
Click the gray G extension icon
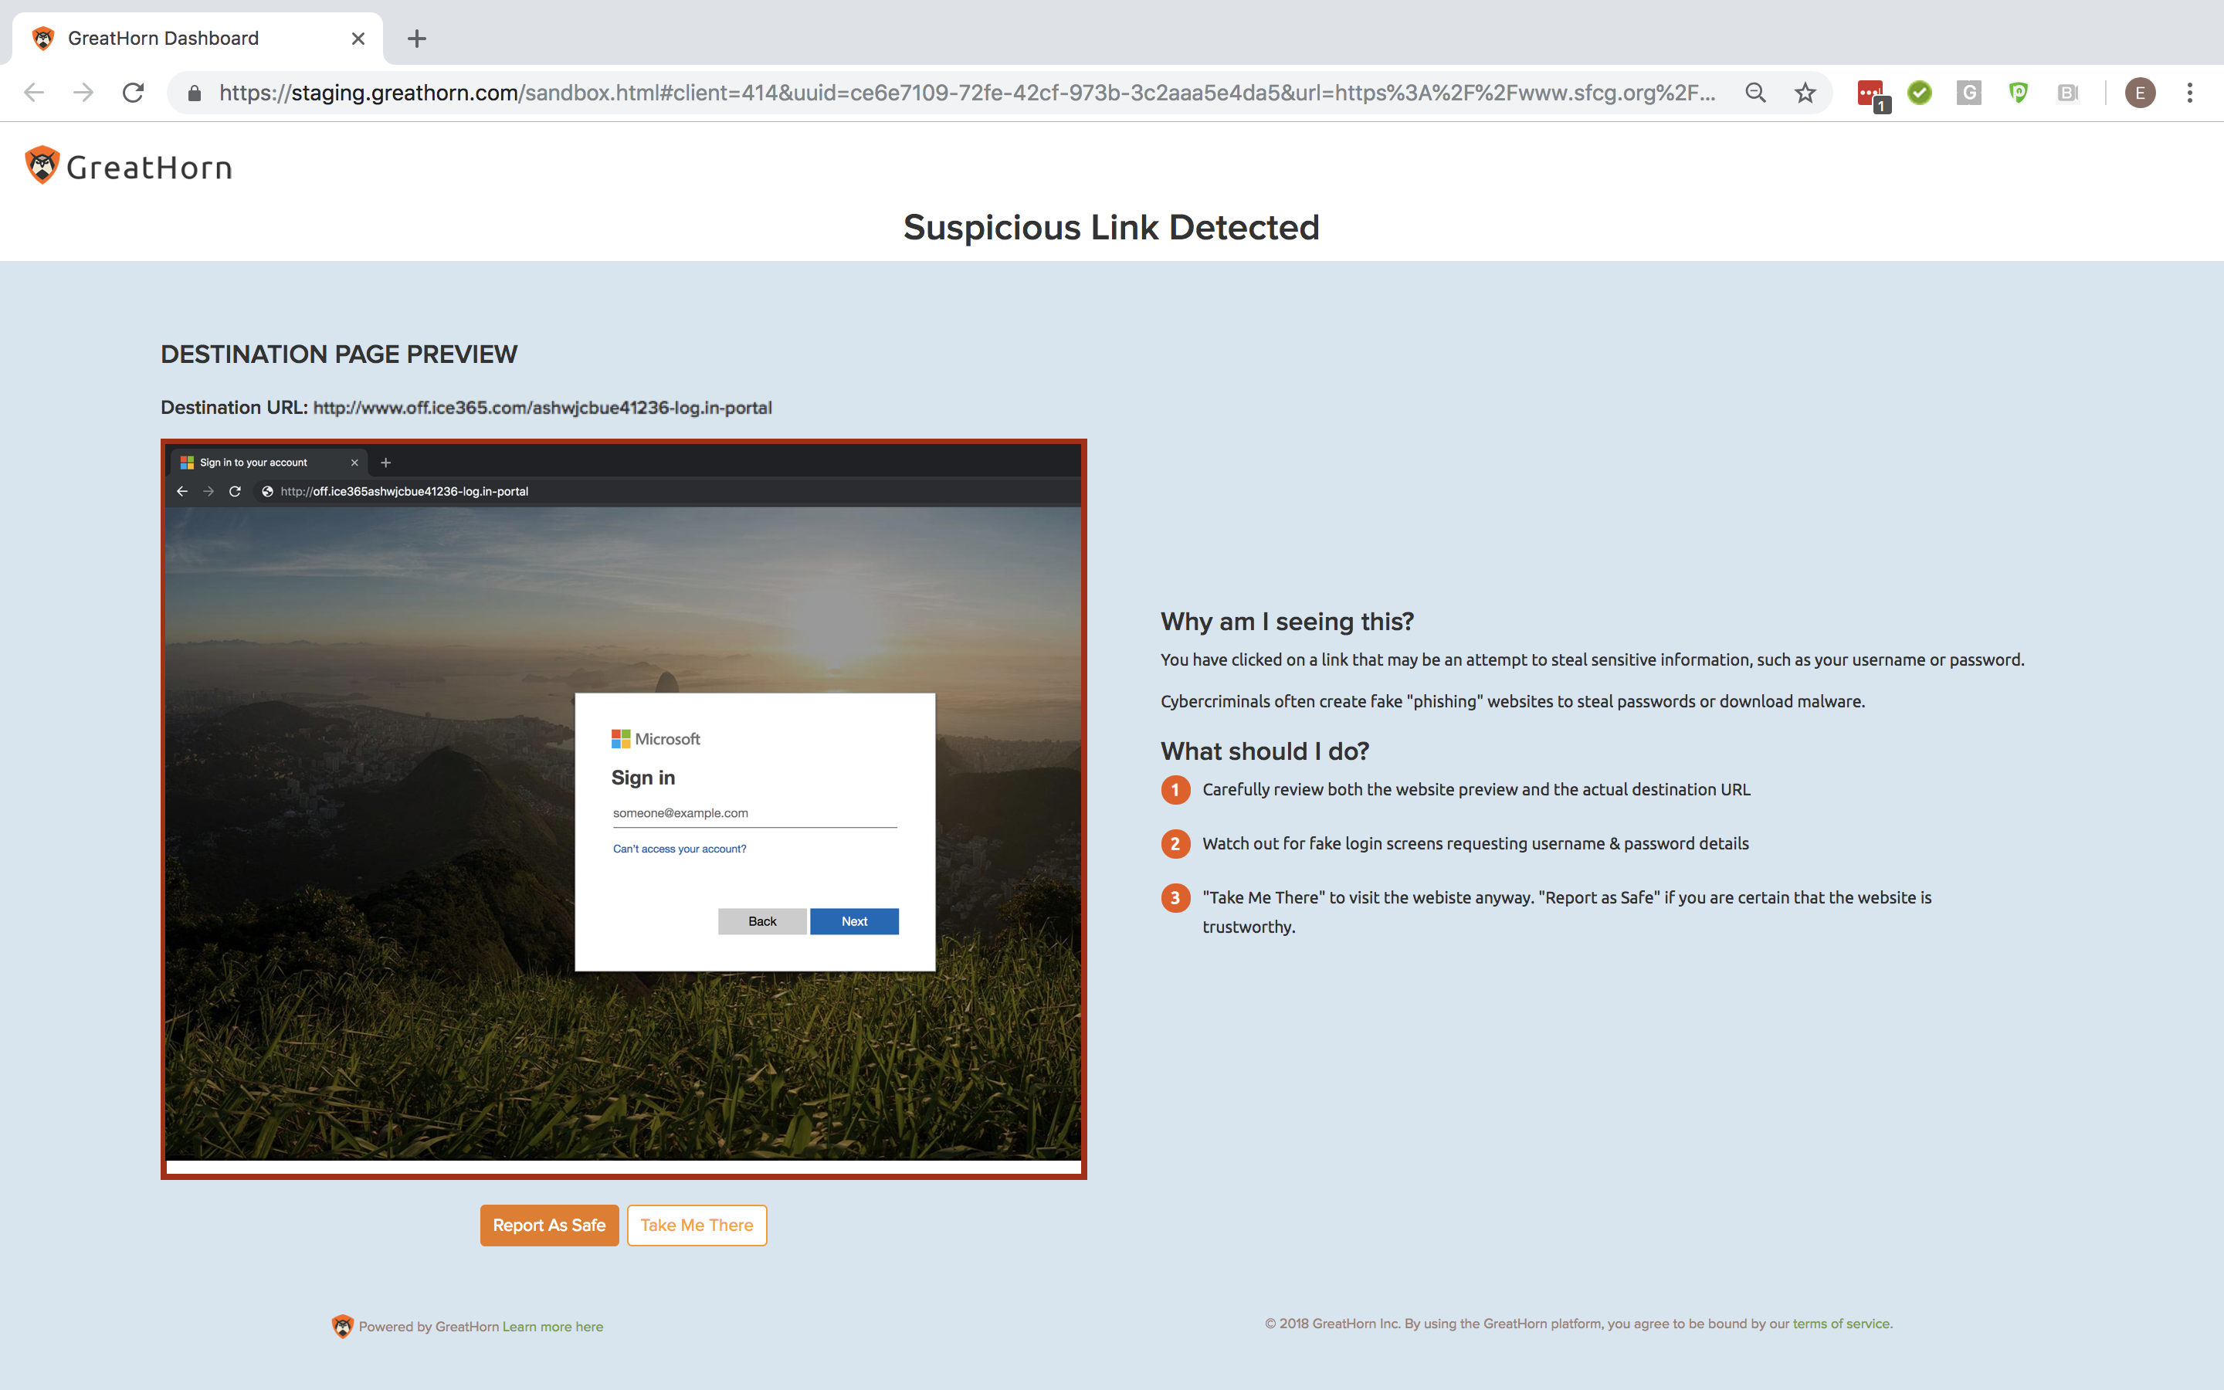tap(1968, 93)
